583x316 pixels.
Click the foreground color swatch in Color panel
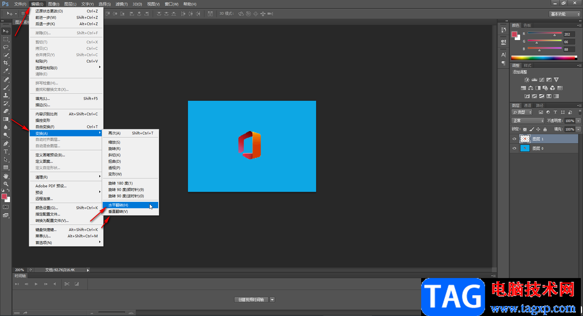(x=514, y=34)
